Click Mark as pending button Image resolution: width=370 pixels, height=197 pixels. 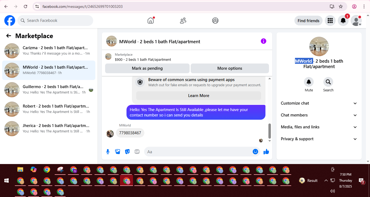147,68
